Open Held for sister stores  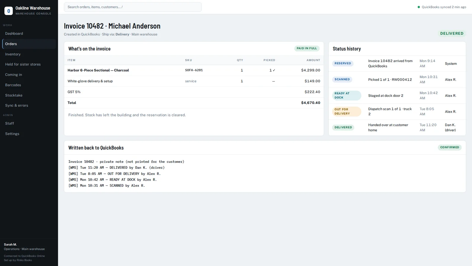click(x=29, y=64)
